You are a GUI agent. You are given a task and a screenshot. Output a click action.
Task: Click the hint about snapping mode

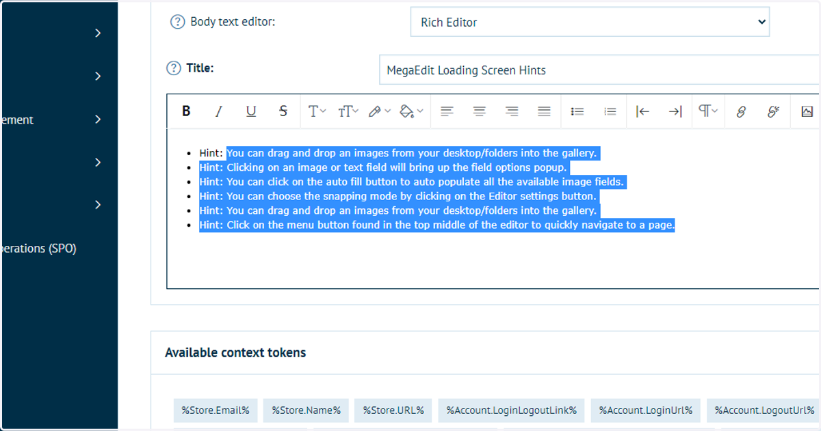pos(398,196)
